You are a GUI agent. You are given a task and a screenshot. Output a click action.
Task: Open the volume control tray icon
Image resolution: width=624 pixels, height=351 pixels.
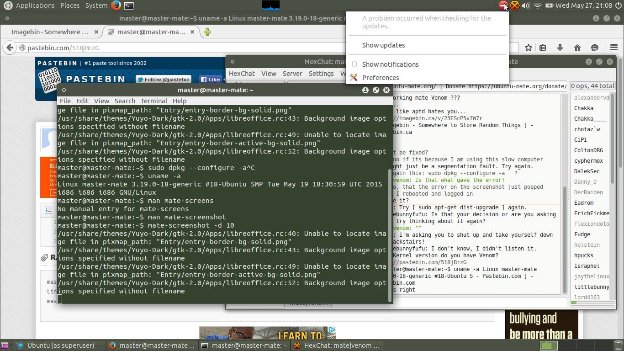tap(526, 5)
